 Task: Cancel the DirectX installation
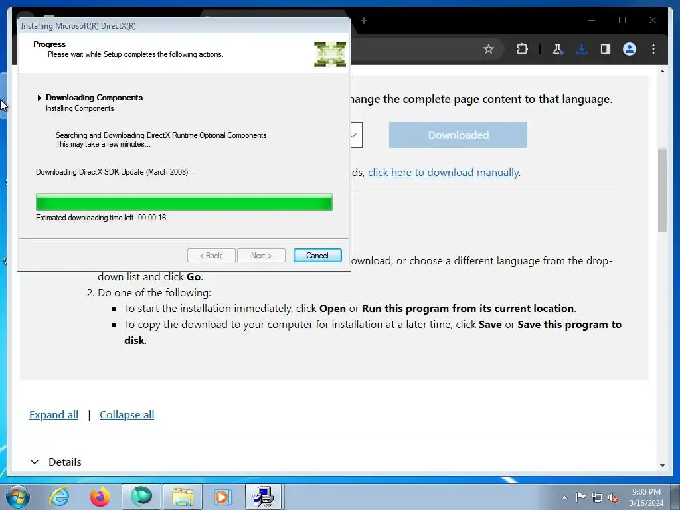click(x=317, y=256)
